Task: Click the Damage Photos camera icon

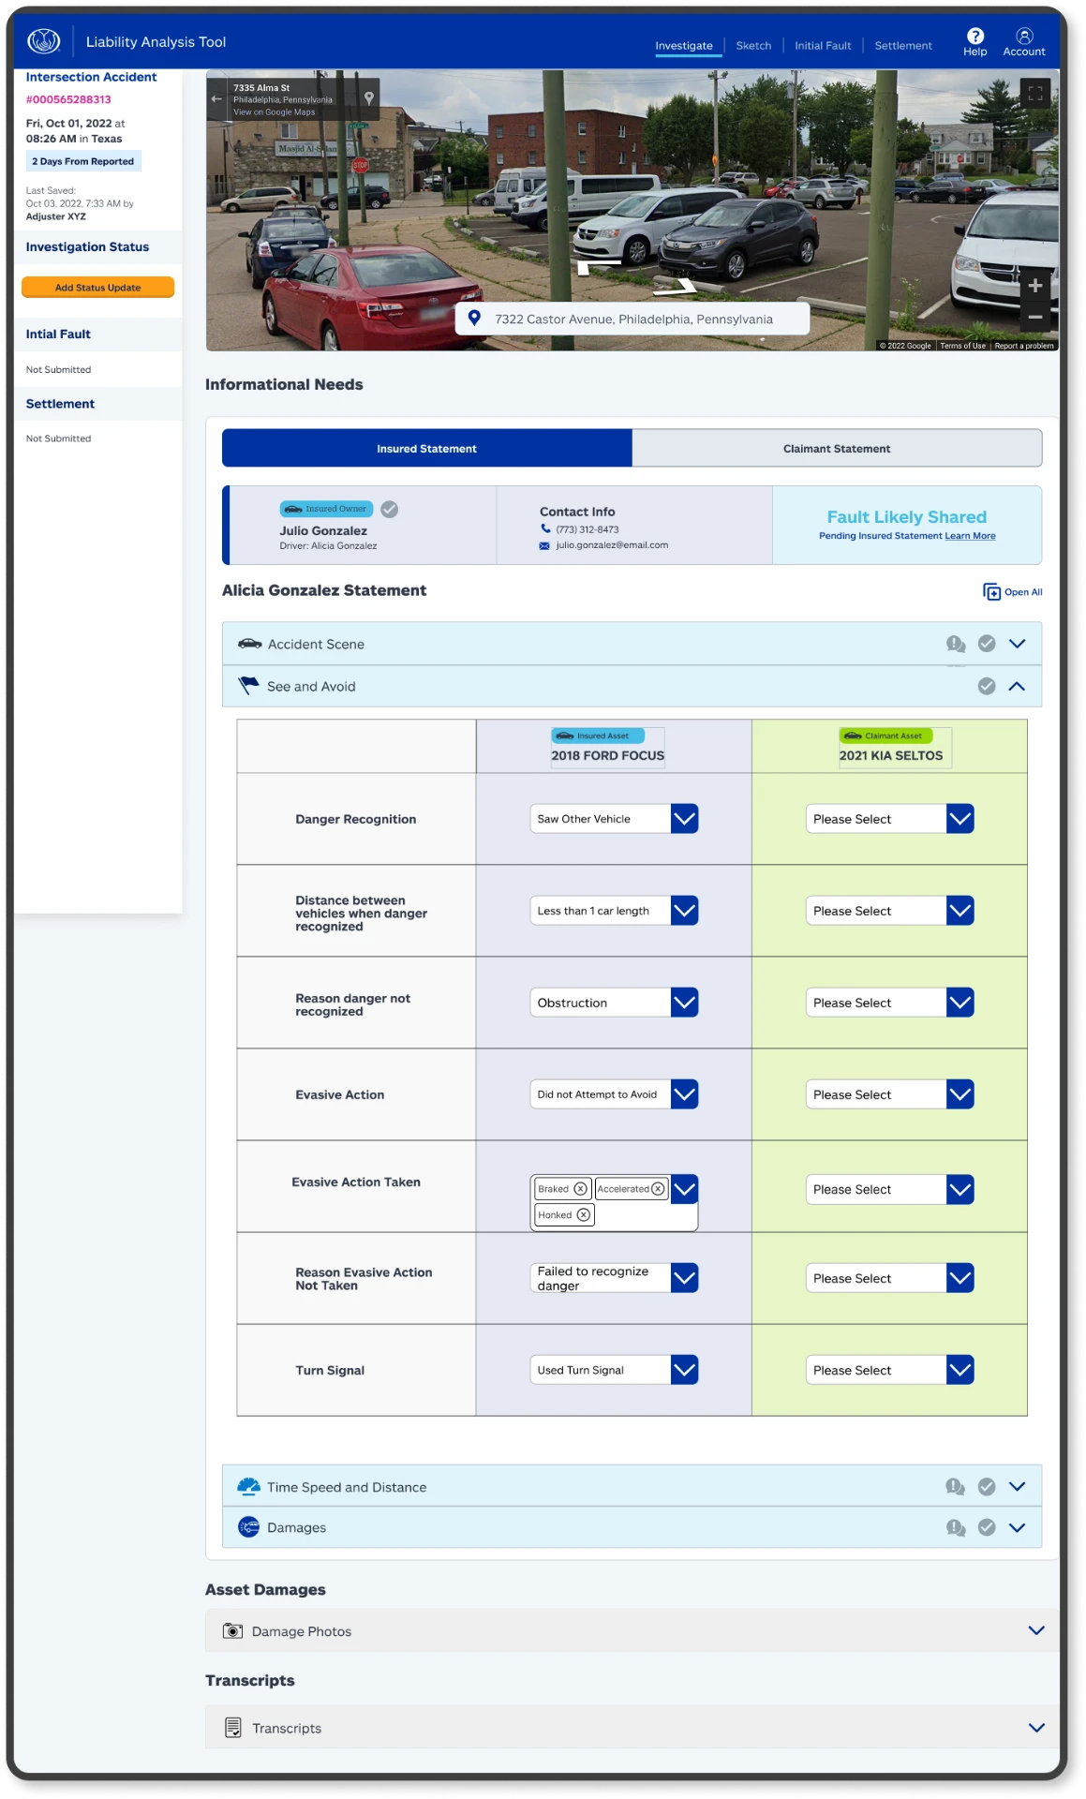Action: (x=232, y=1631)
